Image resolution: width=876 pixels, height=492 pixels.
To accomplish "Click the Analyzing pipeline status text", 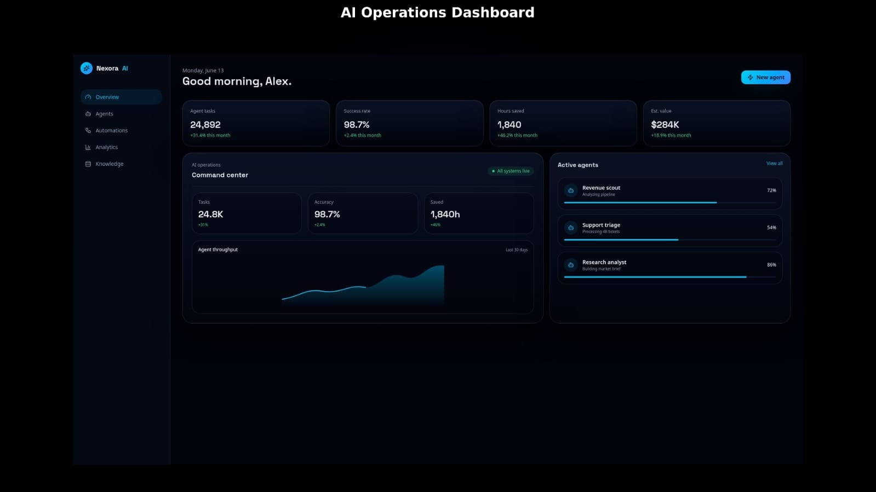I will tap(599, 195).
